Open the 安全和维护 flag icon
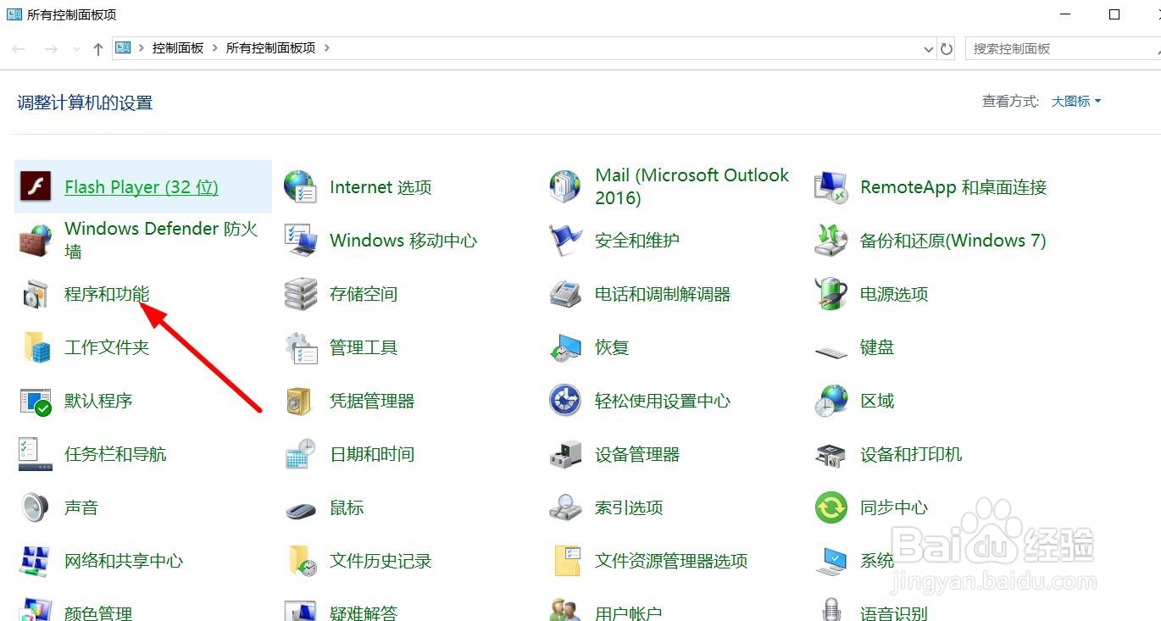Viewport: 1161px width, 621px height. 565,240
